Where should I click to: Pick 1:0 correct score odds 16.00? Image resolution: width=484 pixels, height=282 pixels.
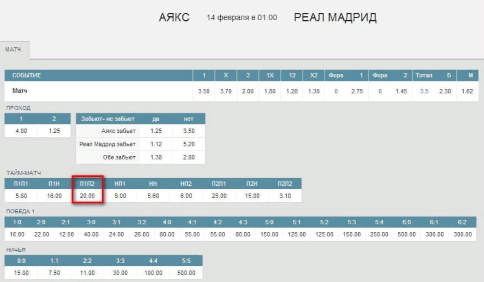coord(17,234)
